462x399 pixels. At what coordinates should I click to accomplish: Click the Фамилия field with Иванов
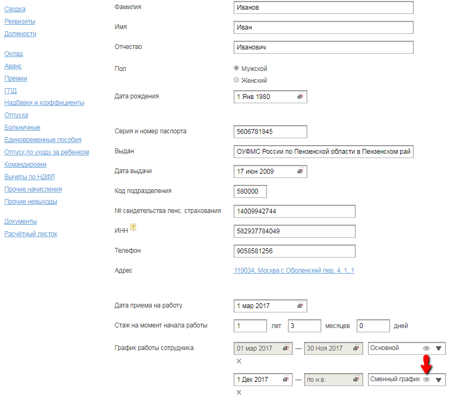pos(323,8)
